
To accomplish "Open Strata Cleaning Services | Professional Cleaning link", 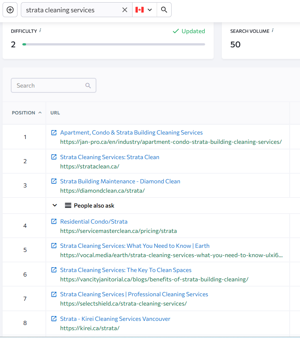I will pos(134,294).
